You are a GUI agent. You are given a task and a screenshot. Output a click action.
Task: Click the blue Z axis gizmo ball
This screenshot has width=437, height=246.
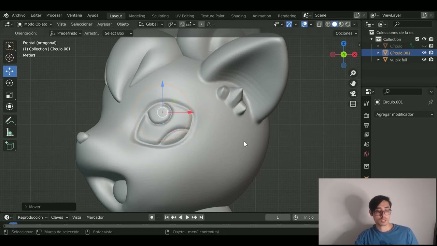343,43
